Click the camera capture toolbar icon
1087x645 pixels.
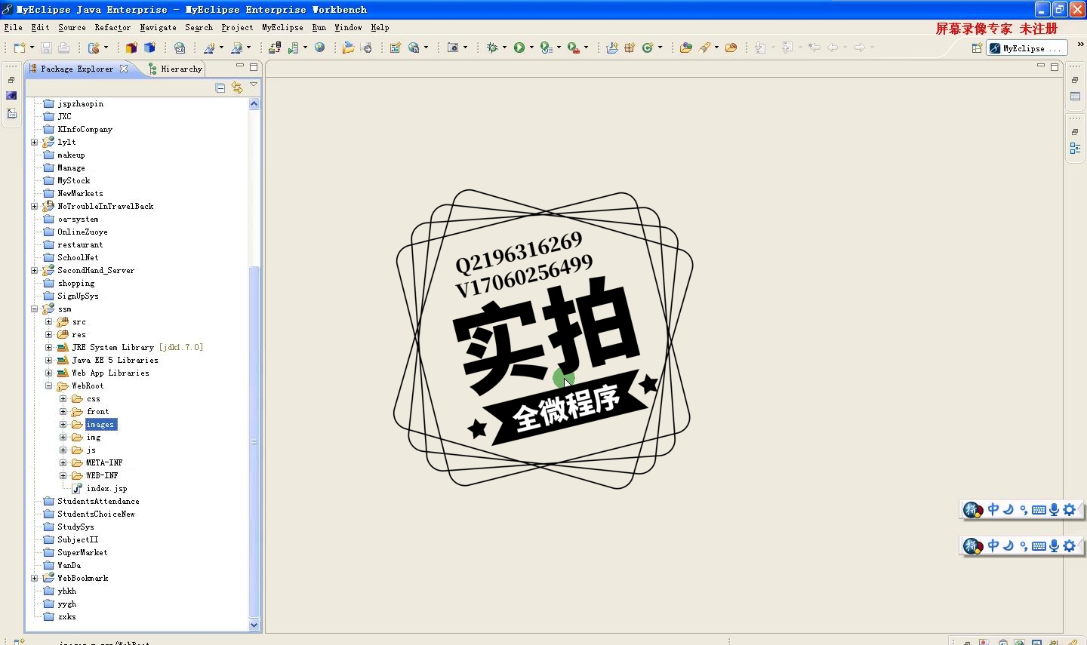pos(453,48)
